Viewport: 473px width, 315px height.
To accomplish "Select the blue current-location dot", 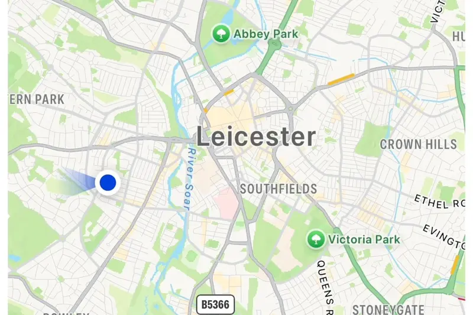I will (x=108, y=183).
